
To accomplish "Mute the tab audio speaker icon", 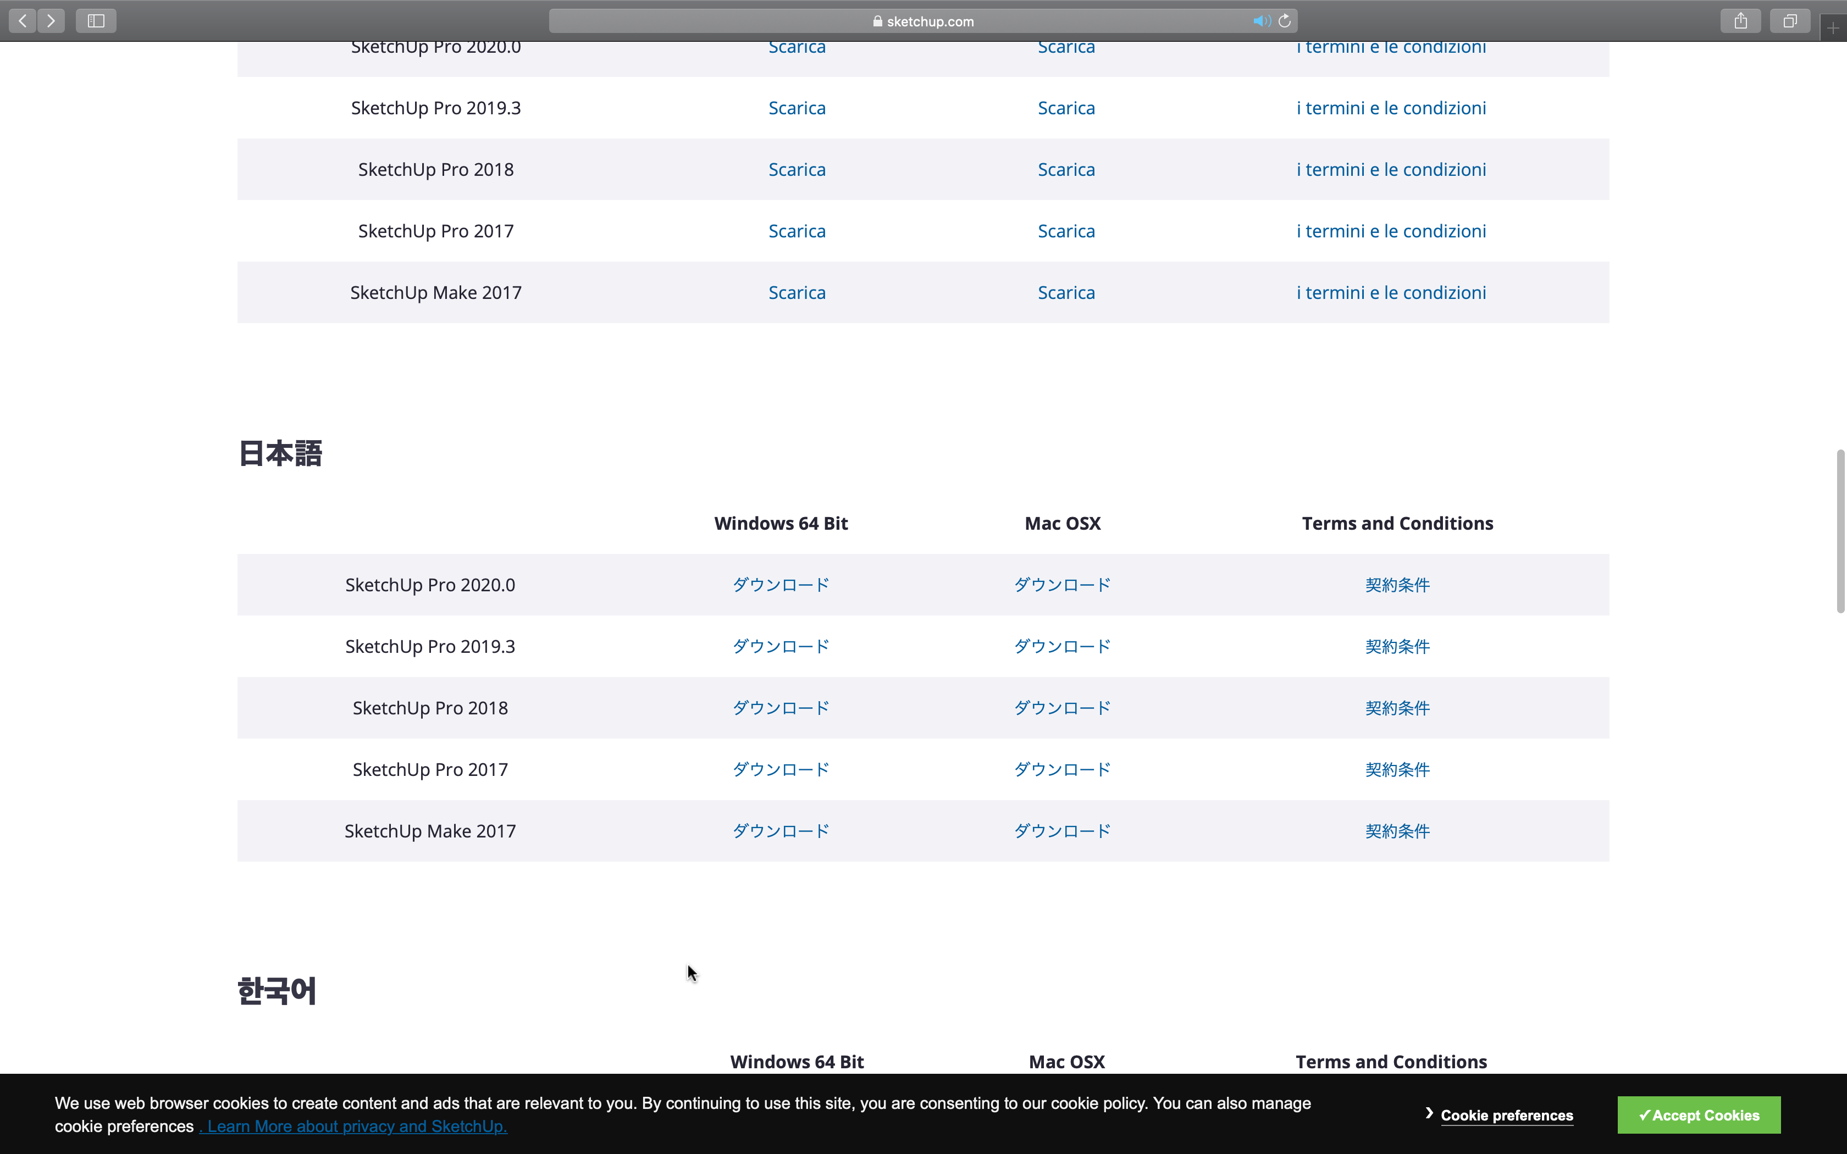I will coord(1262,21).
